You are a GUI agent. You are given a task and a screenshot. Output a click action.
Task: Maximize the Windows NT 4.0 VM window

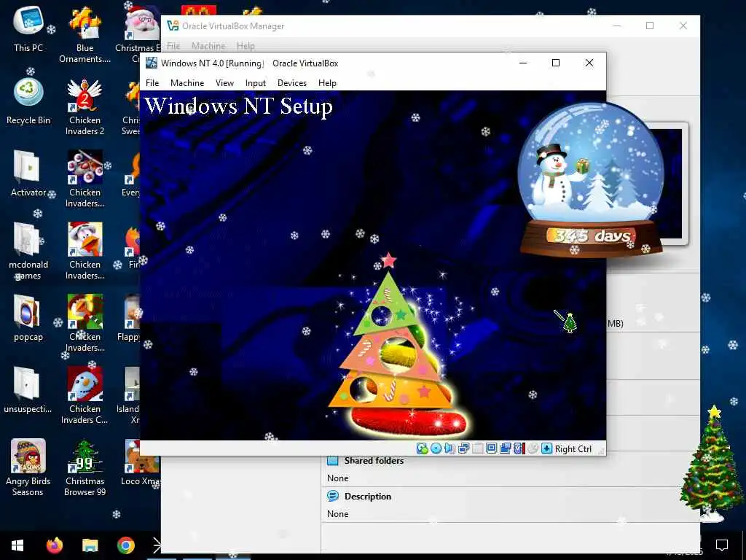click(555, 63)
